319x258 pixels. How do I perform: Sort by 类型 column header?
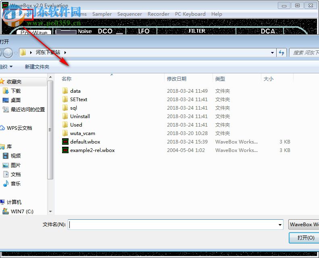click(220, 79)
